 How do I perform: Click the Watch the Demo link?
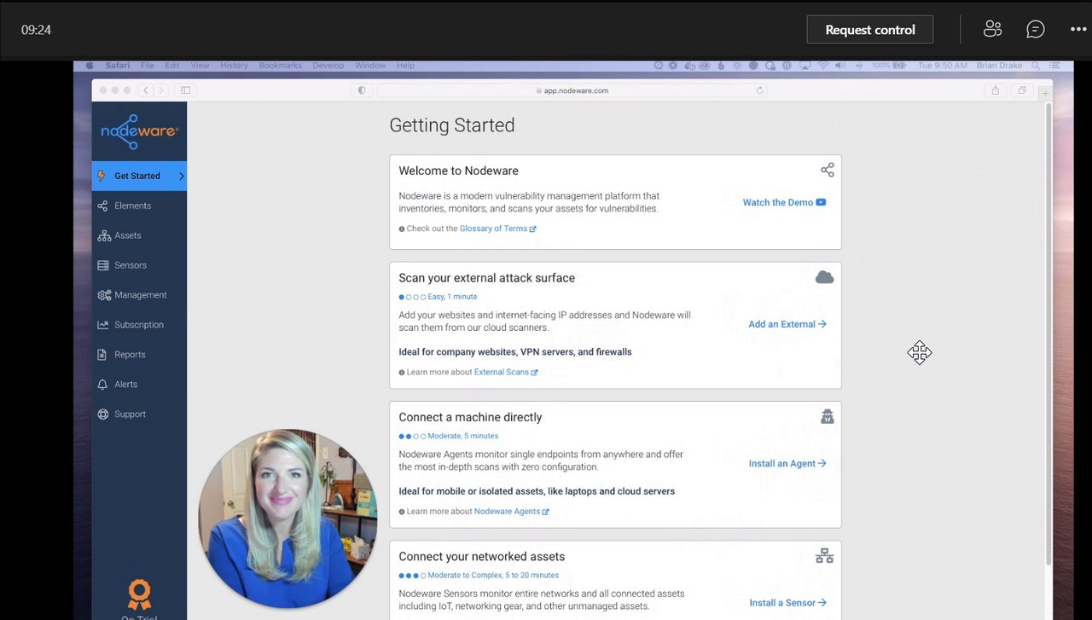pyautogui.click(x=784, y=202)
